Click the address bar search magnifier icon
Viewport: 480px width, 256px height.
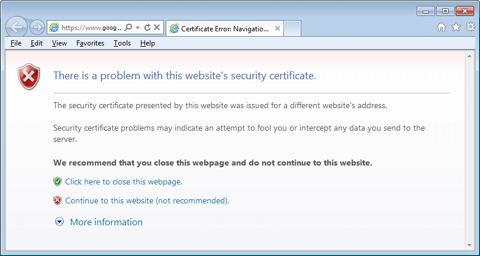128,28
